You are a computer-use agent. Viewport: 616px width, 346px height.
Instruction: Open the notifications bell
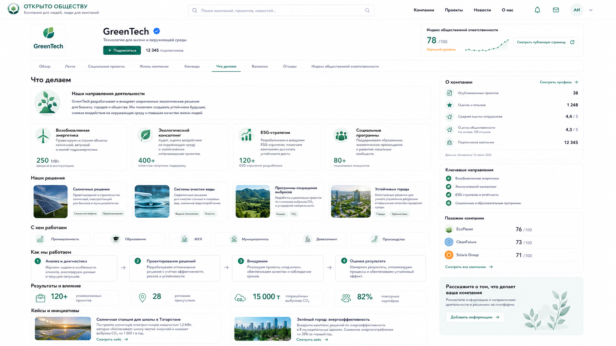point(537,10)
